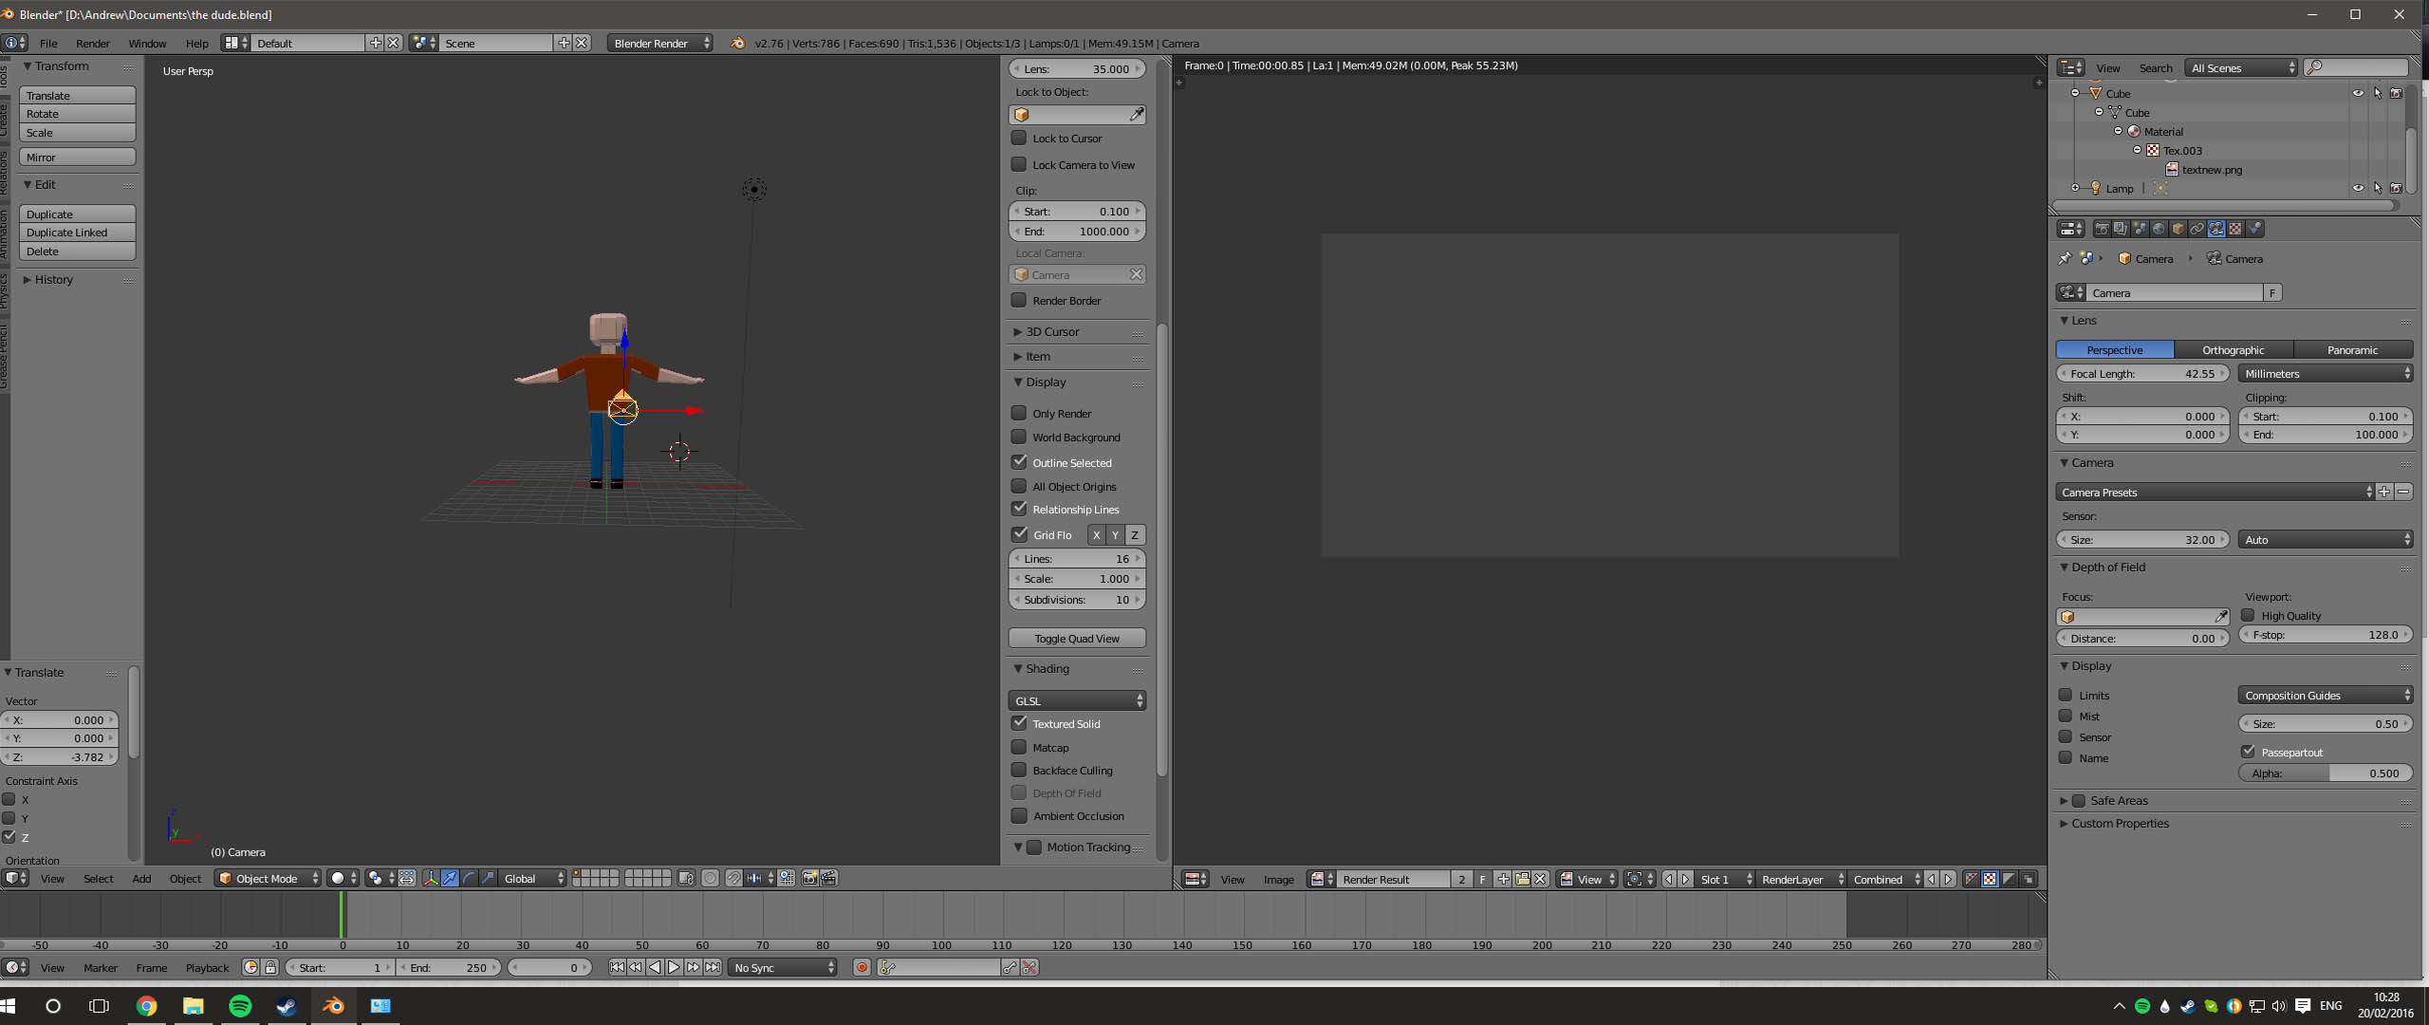Toggle visibility eye for Cube in outliner
Viewport: 2429px width, 1025px height.
[2357, 93]
